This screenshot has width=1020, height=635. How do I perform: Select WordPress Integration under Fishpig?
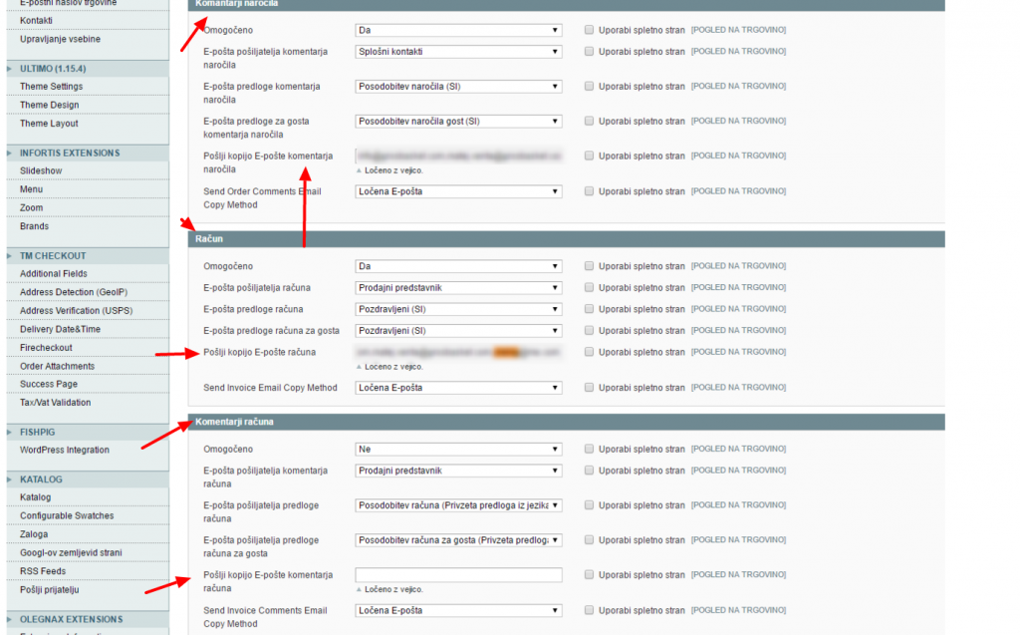tap(64, 451)
